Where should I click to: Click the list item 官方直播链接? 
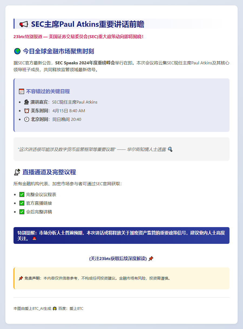39,203
